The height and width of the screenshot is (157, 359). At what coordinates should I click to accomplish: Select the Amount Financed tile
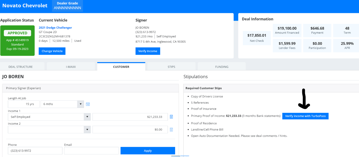[x=287, y=30]
